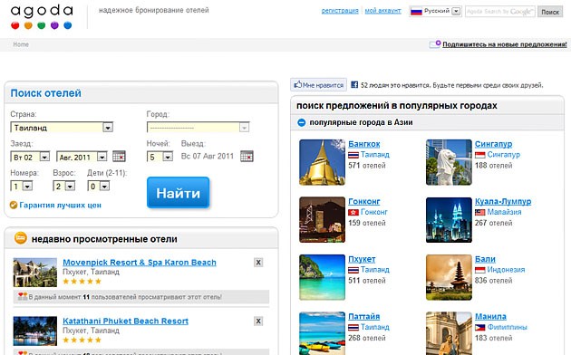Open the Город city dropdown

(x=198, y=128)
